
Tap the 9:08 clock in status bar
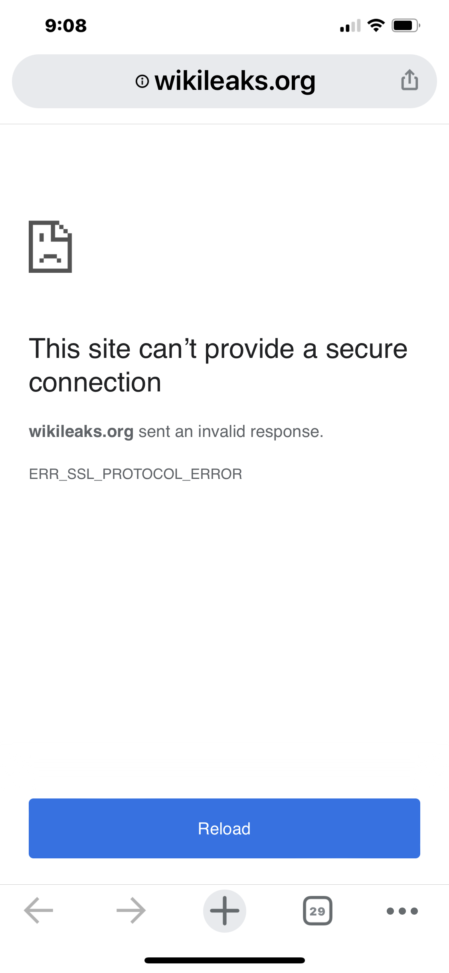(x=66, y=26)
